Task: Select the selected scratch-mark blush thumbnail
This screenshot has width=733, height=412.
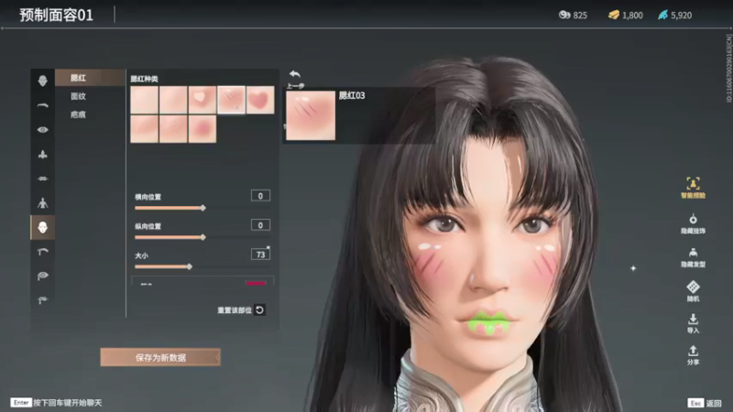Action: pyautogui.click(x=231, y=100)
